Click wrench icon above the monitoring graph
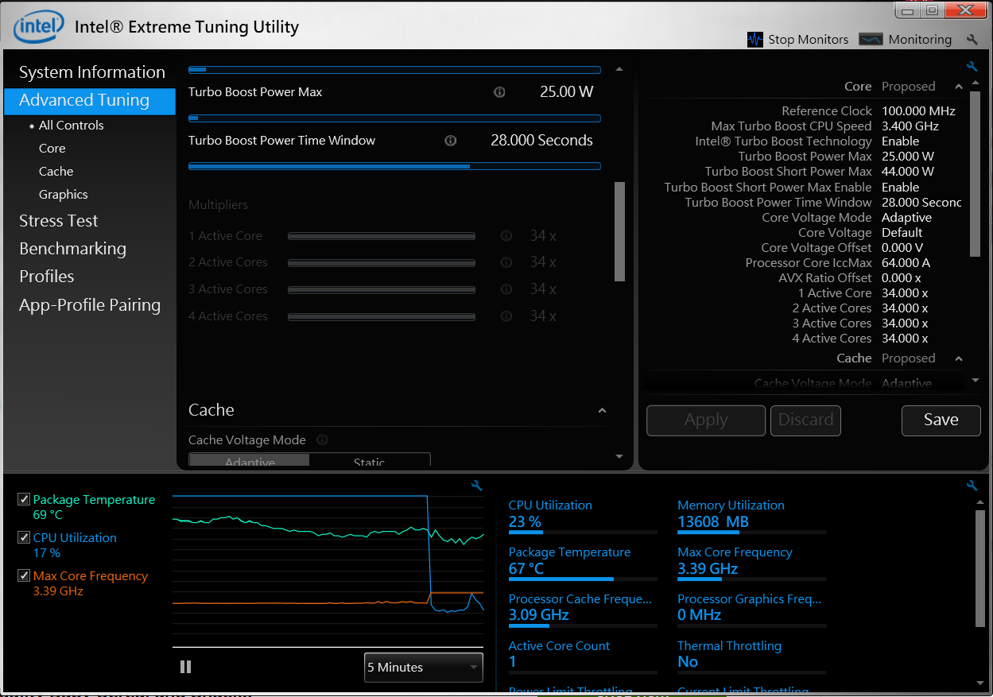 476,486
